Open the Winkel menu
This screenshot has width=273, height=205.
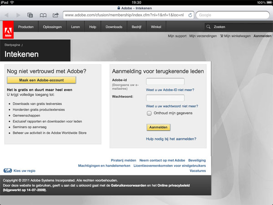click(x=156, y=27)
